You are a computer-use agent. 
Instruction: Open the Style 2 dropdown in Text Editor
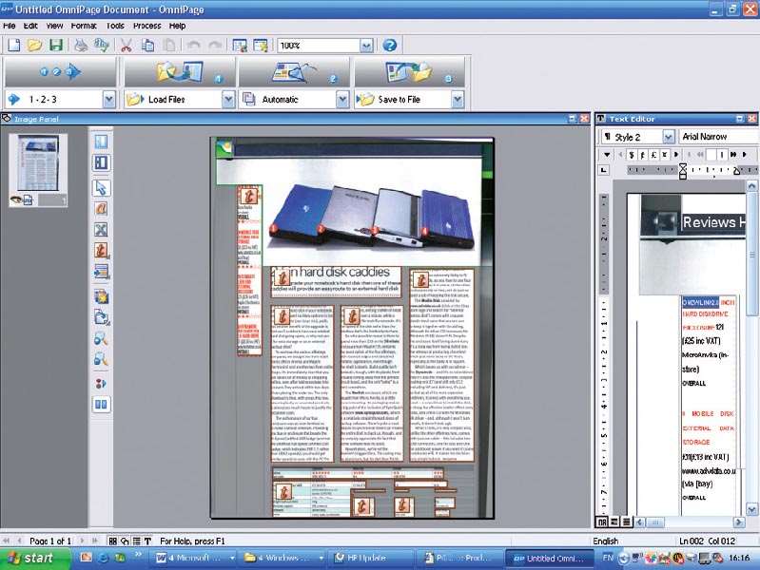click(669, 137)
